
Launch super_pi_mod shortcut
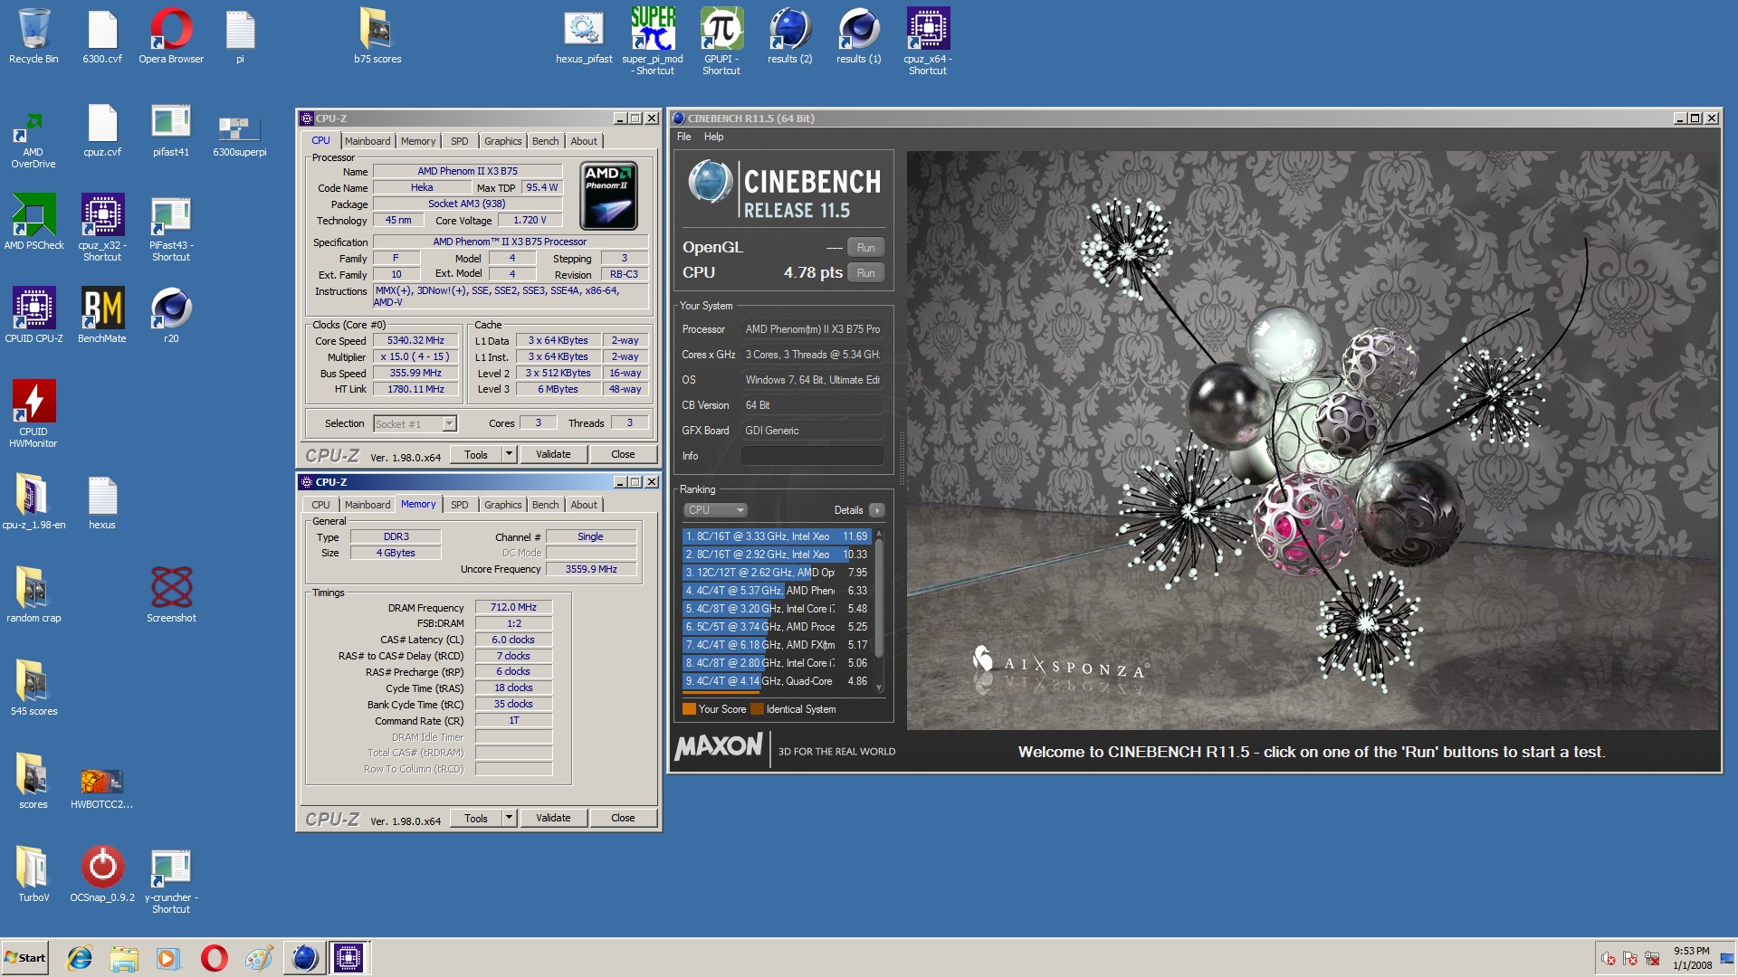[x=653, y=41]
